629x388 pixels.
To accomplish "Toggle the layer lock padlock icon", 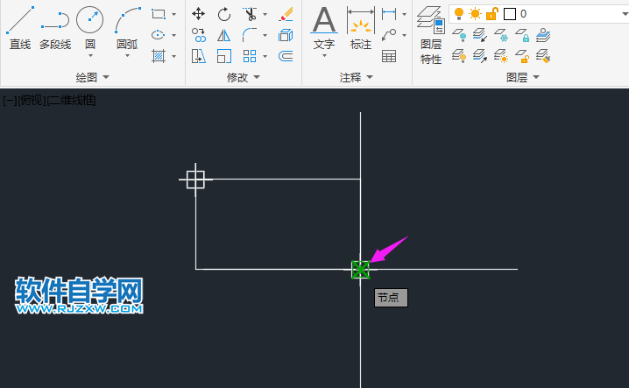I will click(x=491, y=14).
